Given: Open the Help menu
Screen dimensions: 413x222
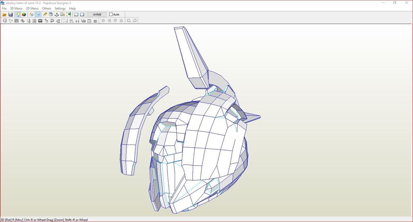Looking at the screenshot, I should pyautogui.click(x=73, y=8).
